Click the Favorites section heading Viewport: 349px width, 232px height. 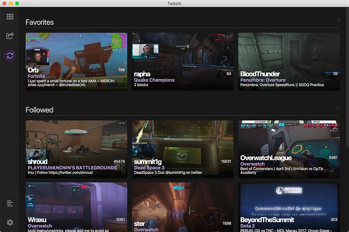coord(39,22)
